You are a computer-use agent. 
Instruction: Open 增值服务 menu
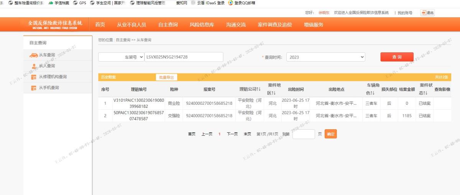pyautogui.click(x=314, y=24)
